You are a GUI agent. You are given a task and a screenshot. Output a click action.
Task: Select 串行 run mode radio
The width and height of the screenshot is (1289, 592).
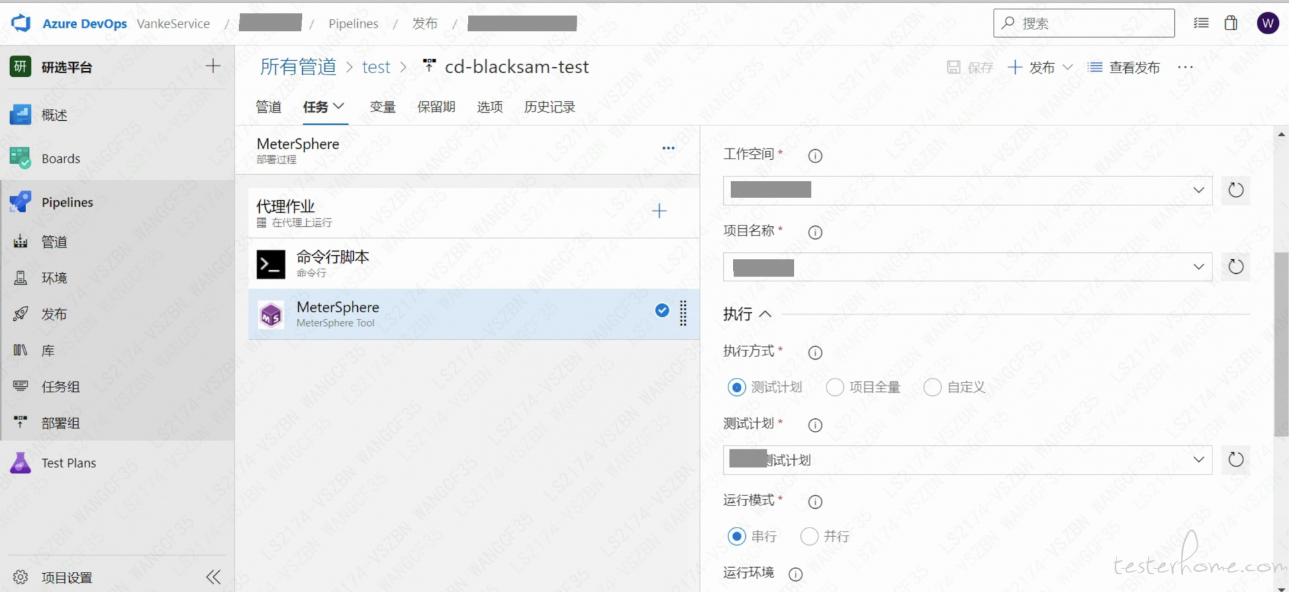pyautogui.click(x=737, y=536)
